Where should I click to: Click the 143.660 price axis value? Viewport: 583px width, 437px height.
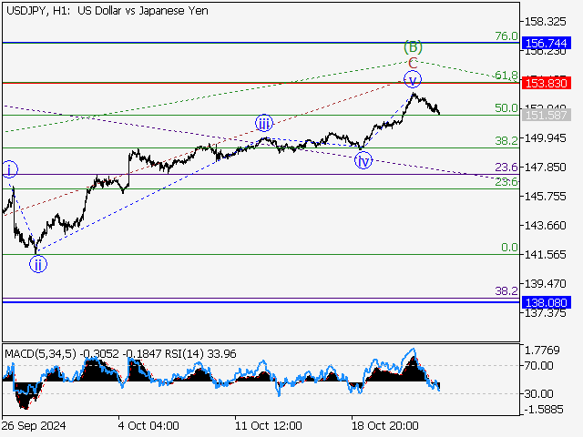tap(545, 226)
